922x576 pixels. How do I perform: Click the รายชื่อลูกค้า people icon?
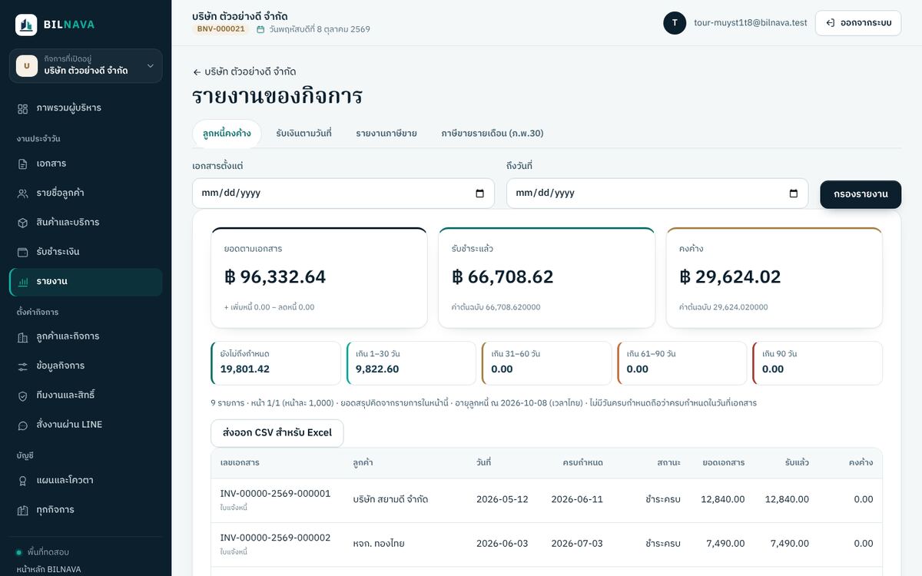[x=23, y=194]
